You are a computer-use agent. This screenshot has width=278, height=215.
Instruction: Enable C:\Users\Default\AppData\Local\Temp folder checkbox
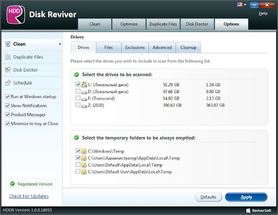[78, 165]
